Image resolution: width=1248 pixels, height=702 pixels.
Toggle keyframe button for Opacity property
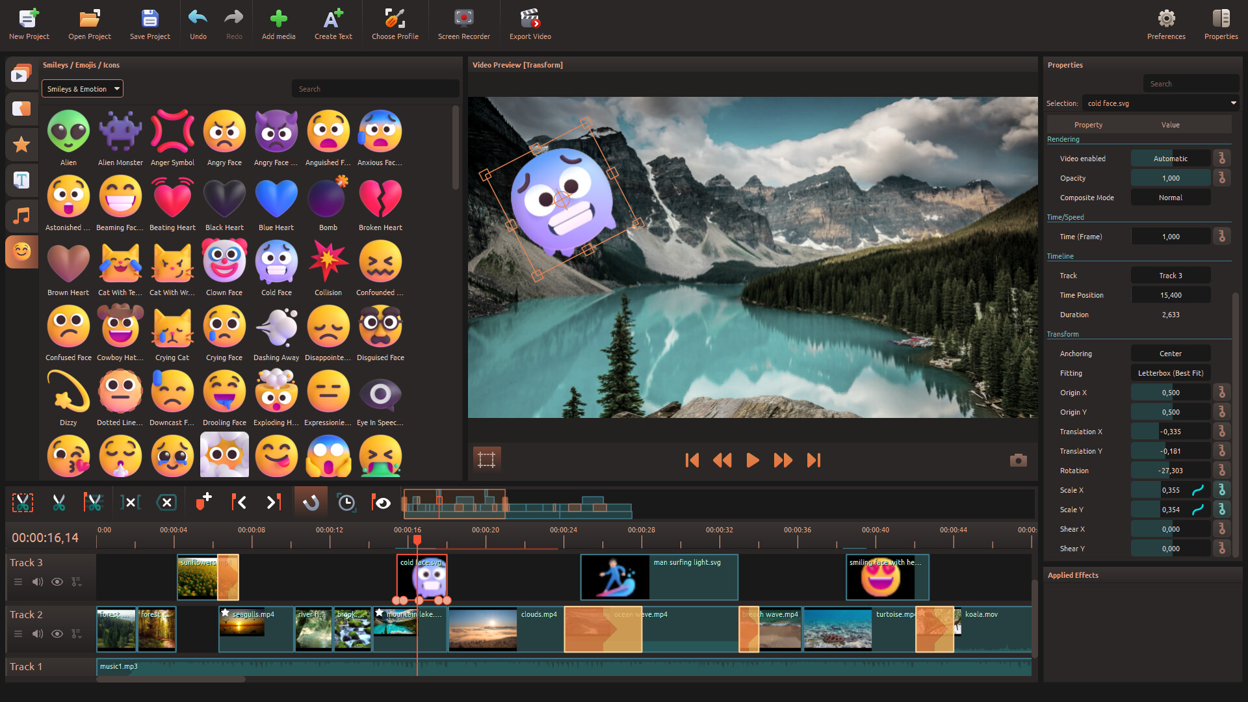point(1222,178)
